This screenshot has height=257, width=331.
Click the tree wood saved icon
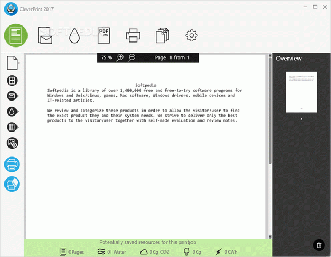coord(186,251)
